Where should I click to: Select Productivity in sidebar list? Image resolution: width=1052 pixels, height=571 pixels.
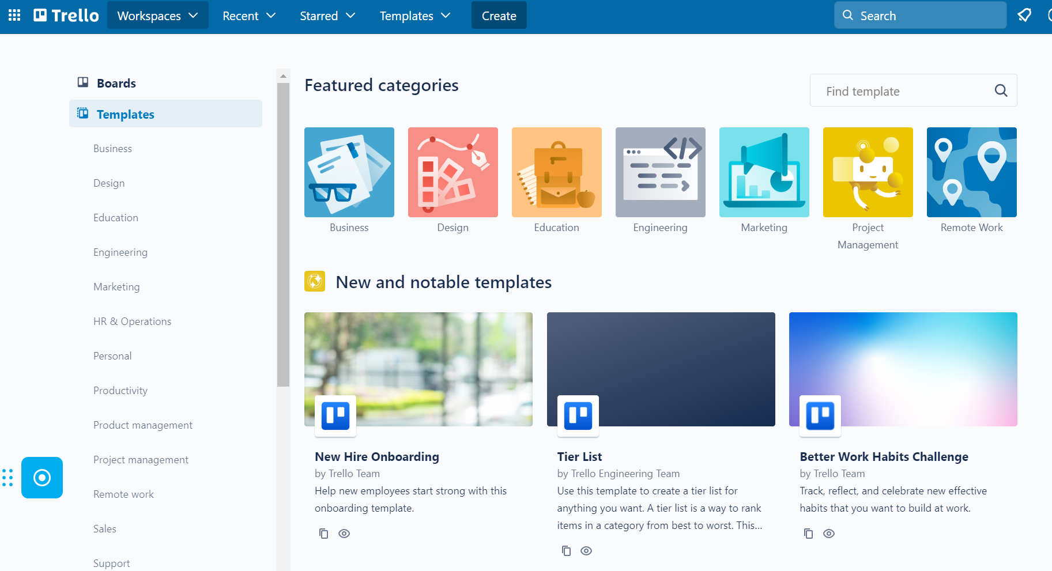coord(120,390)
